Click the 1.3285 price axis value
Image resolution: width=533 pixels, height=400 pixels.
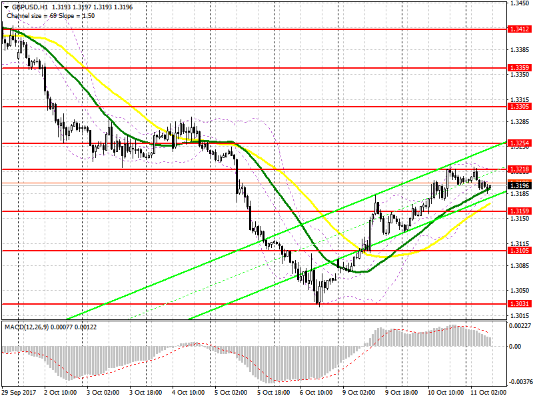[520, 121]
